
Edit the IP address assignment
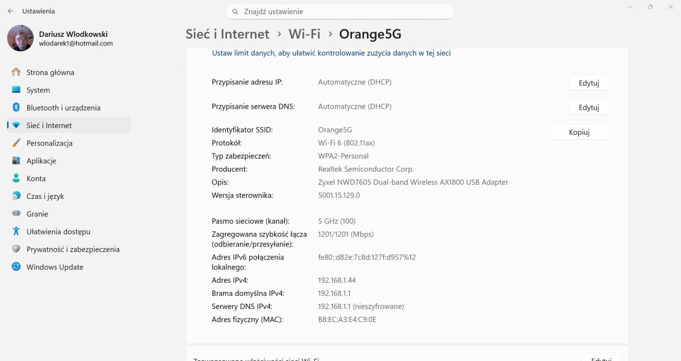point(588,83)
